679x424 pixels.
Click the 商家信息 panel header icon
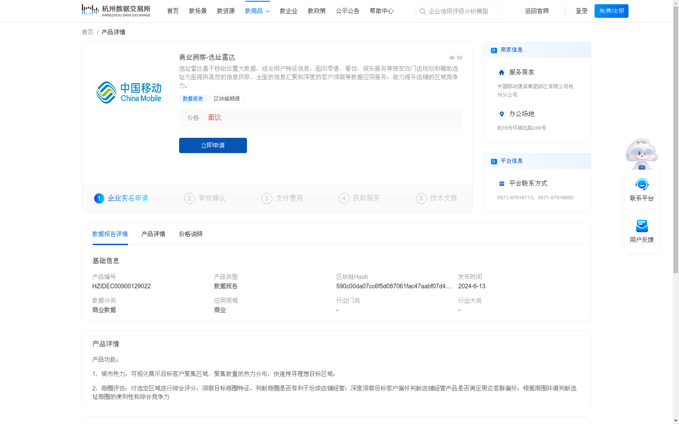(x=494, y=50)
